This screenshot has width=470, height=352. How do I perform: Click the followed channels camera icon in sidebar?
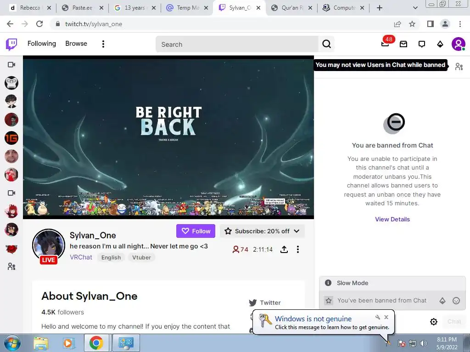click(11, 65)
